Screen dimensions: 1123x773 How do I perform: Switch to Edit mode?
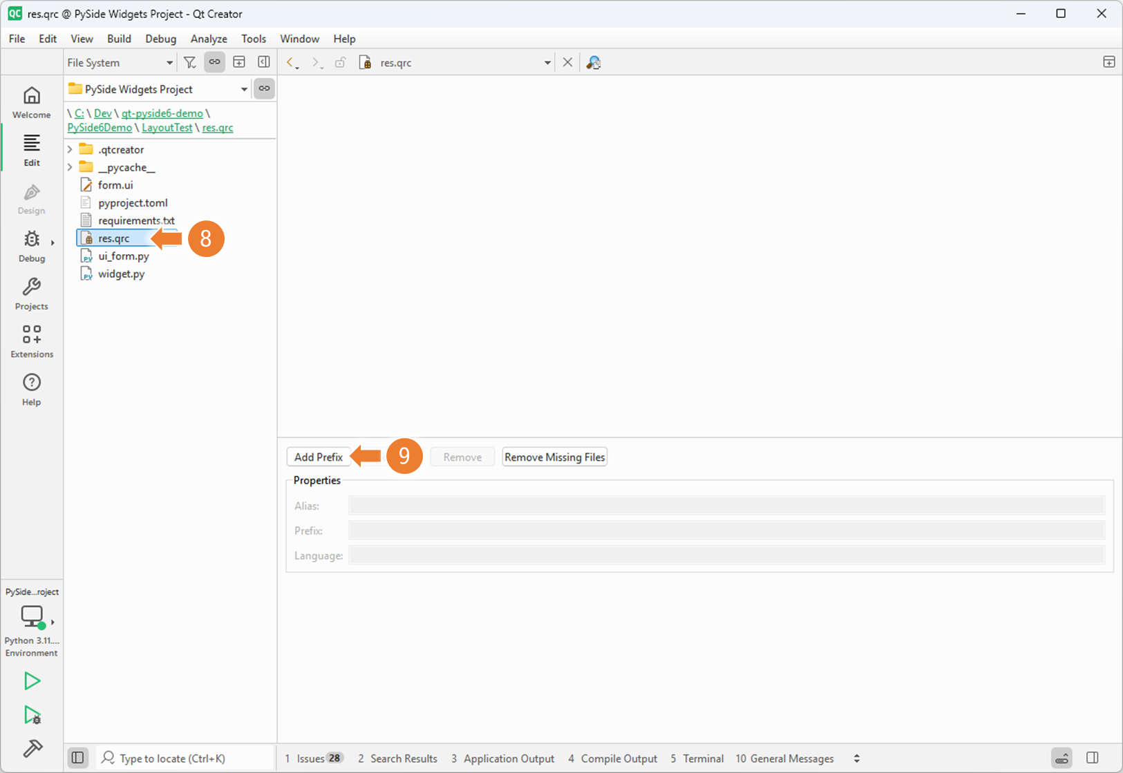pyautogui.click(x=31, y=150)
